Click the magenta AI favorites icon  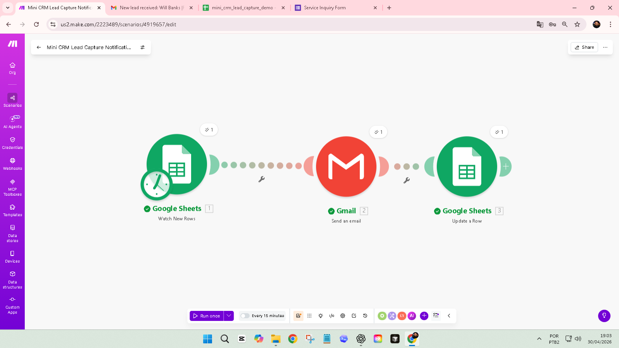tap(412, 316)
